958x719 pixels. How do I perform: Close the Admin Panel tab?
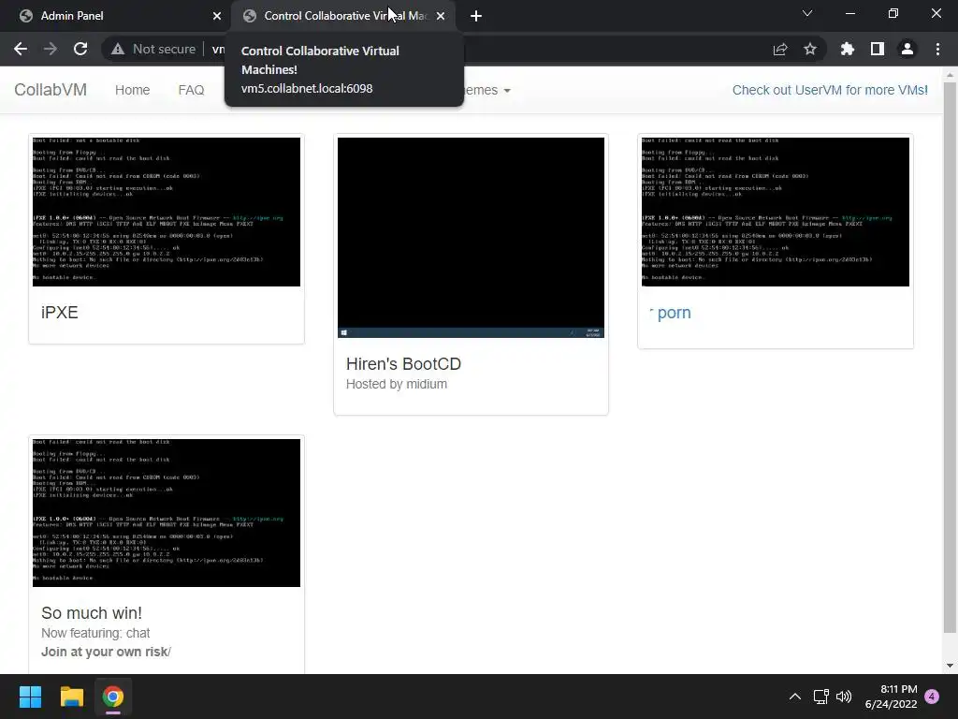[217, 16]
